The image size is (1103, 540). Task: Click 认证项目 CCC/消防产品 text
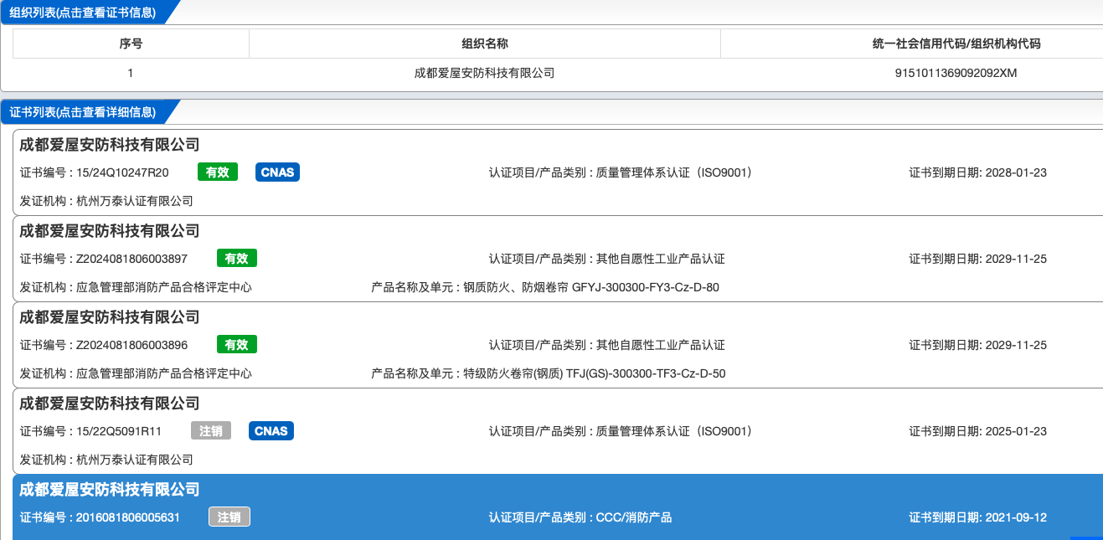(633, 517)
